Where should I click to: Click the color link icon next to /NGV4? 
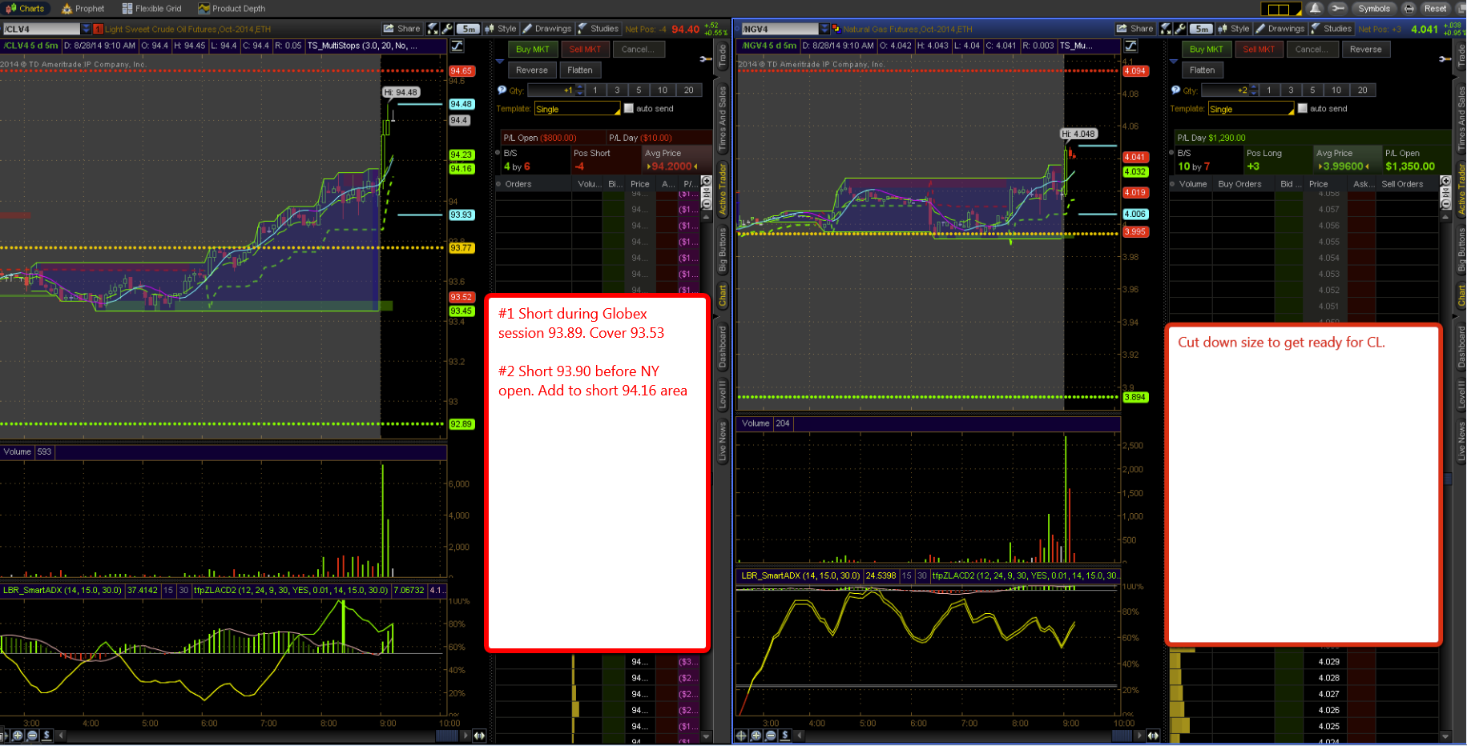click(836, 29)
